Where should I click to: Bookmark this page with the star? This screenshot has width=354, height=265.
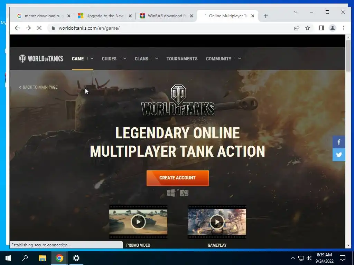[x=307, y=28]
